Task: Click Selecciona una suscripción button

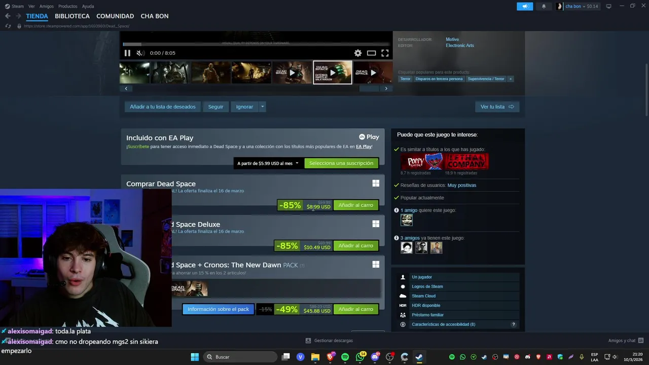Action: tap(341, 163)
